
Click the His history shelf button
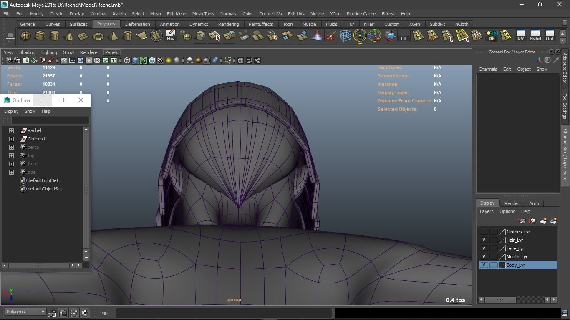pyautogui.click(x=170, y=36)
